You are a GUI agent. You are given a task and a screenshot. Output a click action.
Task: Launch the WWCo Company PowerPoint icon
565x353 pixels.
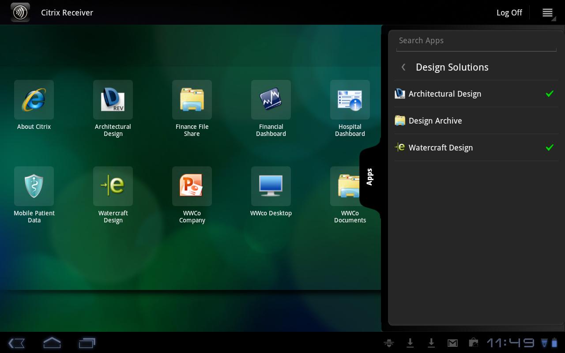pos(192,186)
